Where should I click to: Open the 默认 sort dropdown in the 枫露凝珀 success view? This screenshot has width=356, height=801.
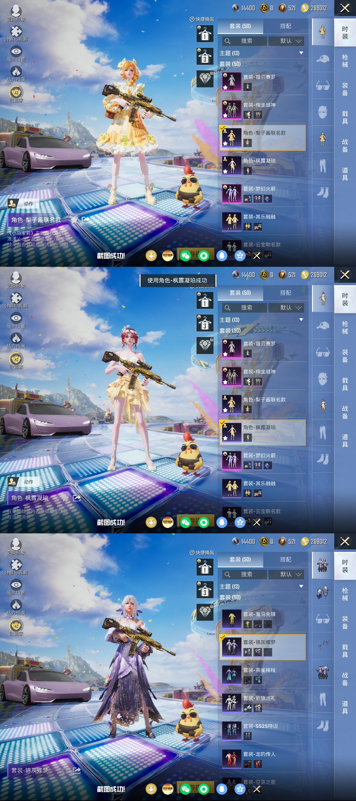click(x=286, y=308)
